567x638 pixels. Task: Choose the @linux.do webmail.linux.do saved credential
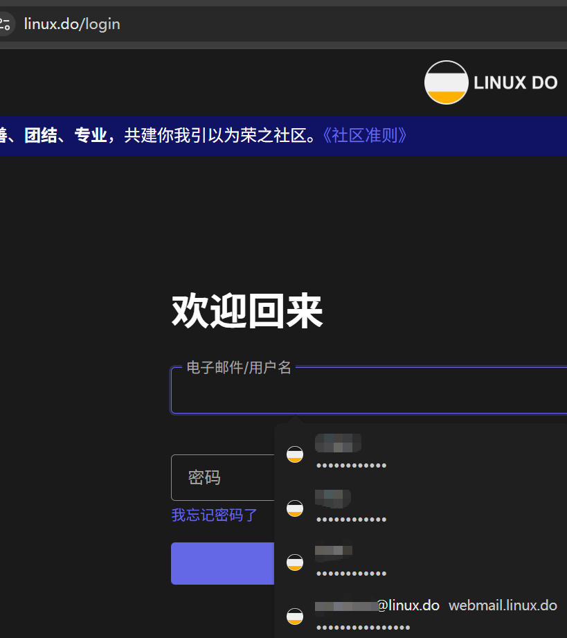(420, 615)
